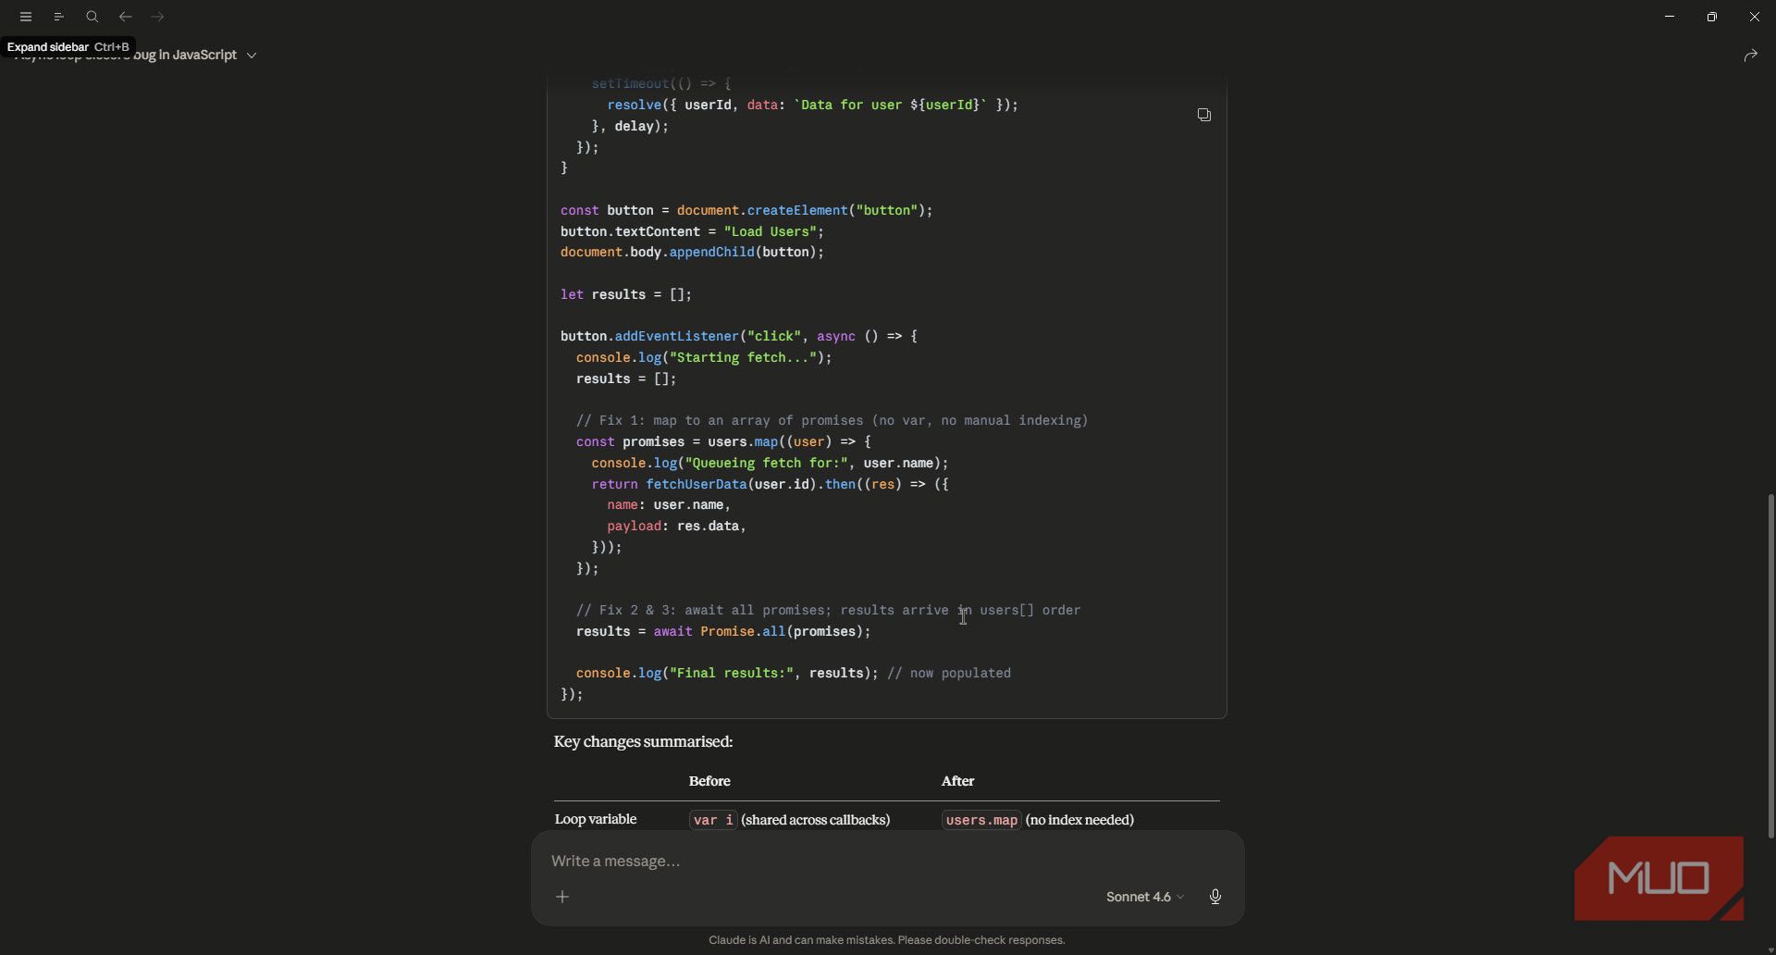Screen dimensions: 1776x955
Task: Go back with the left arrow
Action: [x=126, y=17]
